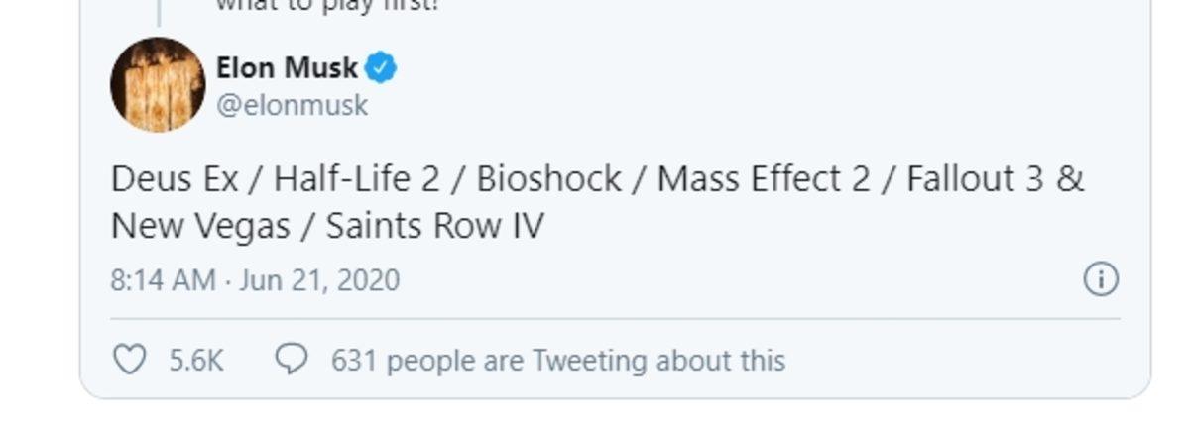Click the Elon Musk display name
The image size is (1190, 425).
287,68
